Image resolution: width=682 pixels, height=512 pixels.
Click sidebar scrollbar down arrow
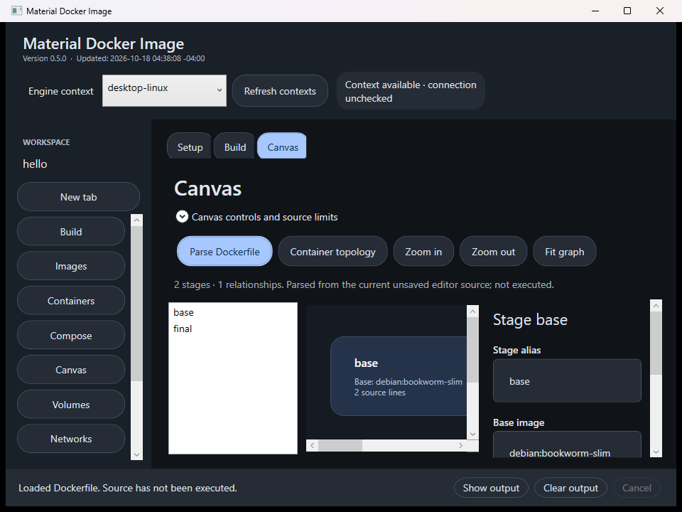point(136,454)
